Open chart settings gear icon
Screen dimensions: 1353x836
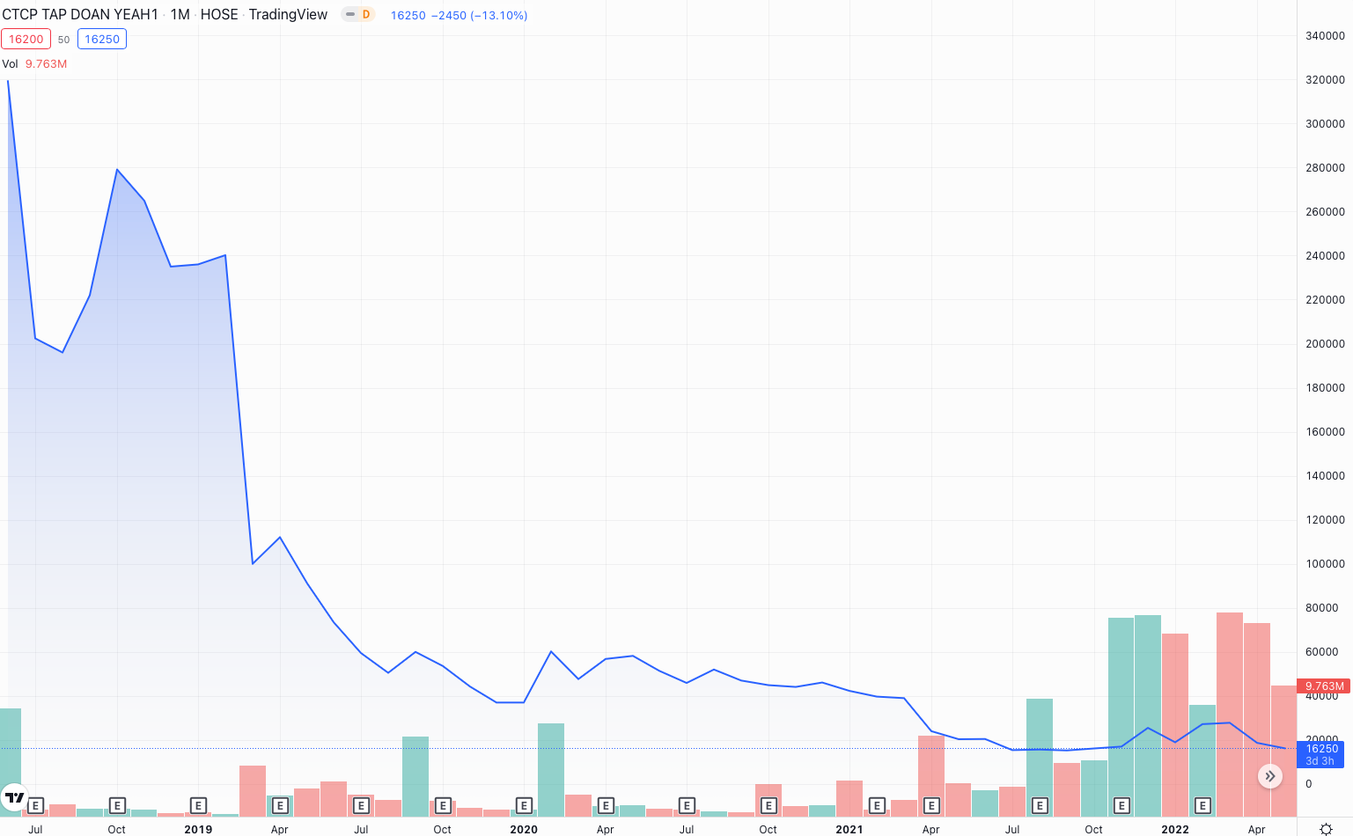click(1326, 829)
